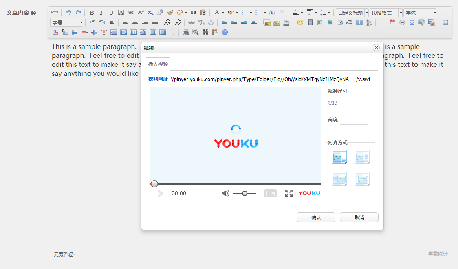Toggle bold formatting in toolbar

(x=92, y=13)
